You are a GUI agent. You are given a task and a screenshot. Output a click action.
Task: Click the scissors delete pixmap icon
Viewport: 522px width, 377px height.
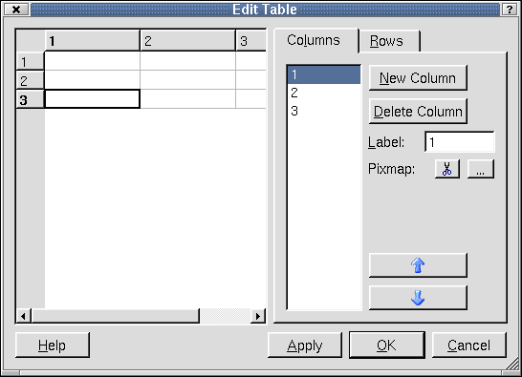(447, 169)
